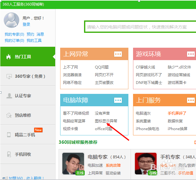Image resolution: width=196 pixels, height=180 pixels.
Task: Choose 浏览器崩溃 problem
Action: coord(72,75)
